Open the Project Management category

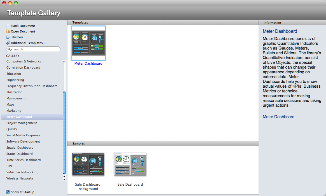(x=22, y=123)
